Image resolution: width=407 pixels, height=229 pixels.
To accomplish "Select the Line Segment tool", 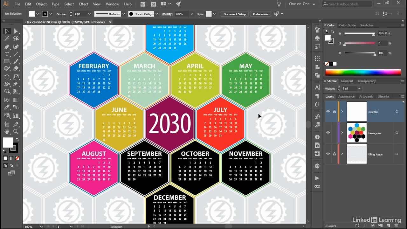I will (x=16, y=54).
